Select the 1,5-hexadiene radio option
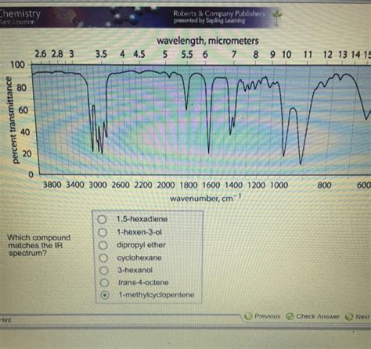 (102, 219)
